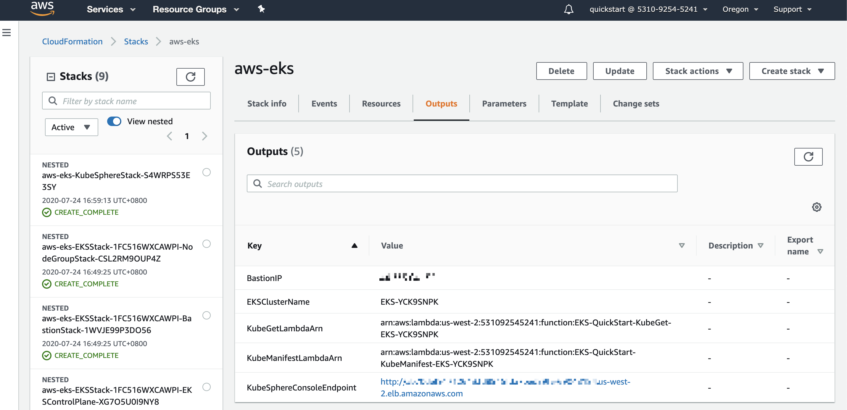Switch to the Change sets tab
847x410 pixels.
click(636, 104)
